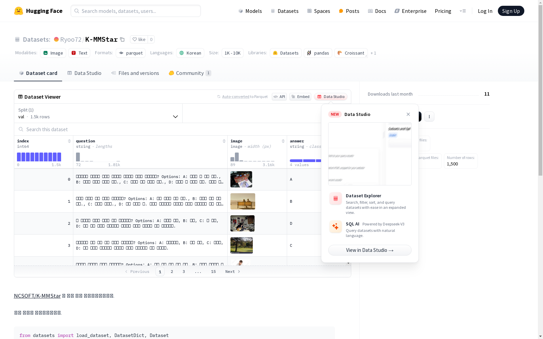
Task: Open the Models page
Action: click(x=250, y=11)
